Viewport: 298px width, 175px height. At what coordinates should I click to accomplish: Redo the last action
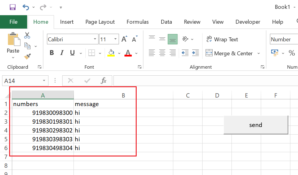43,7
